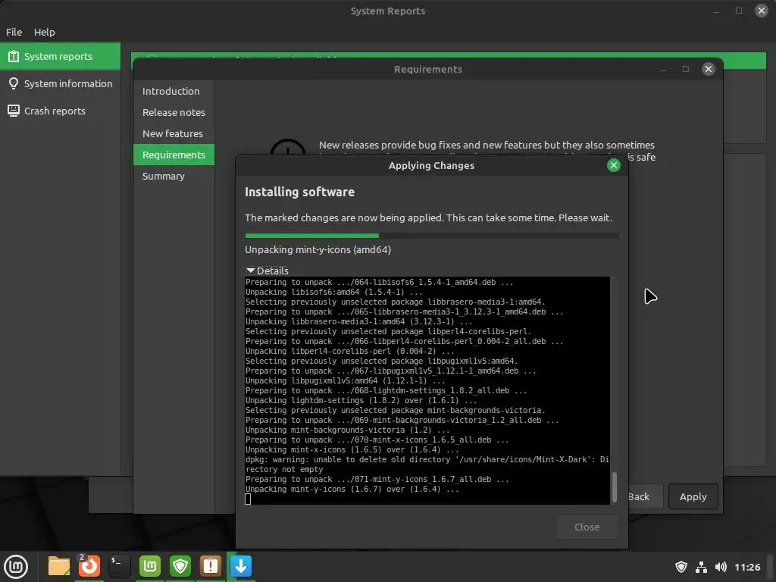Click the terminal cursor block

[248, 499]
